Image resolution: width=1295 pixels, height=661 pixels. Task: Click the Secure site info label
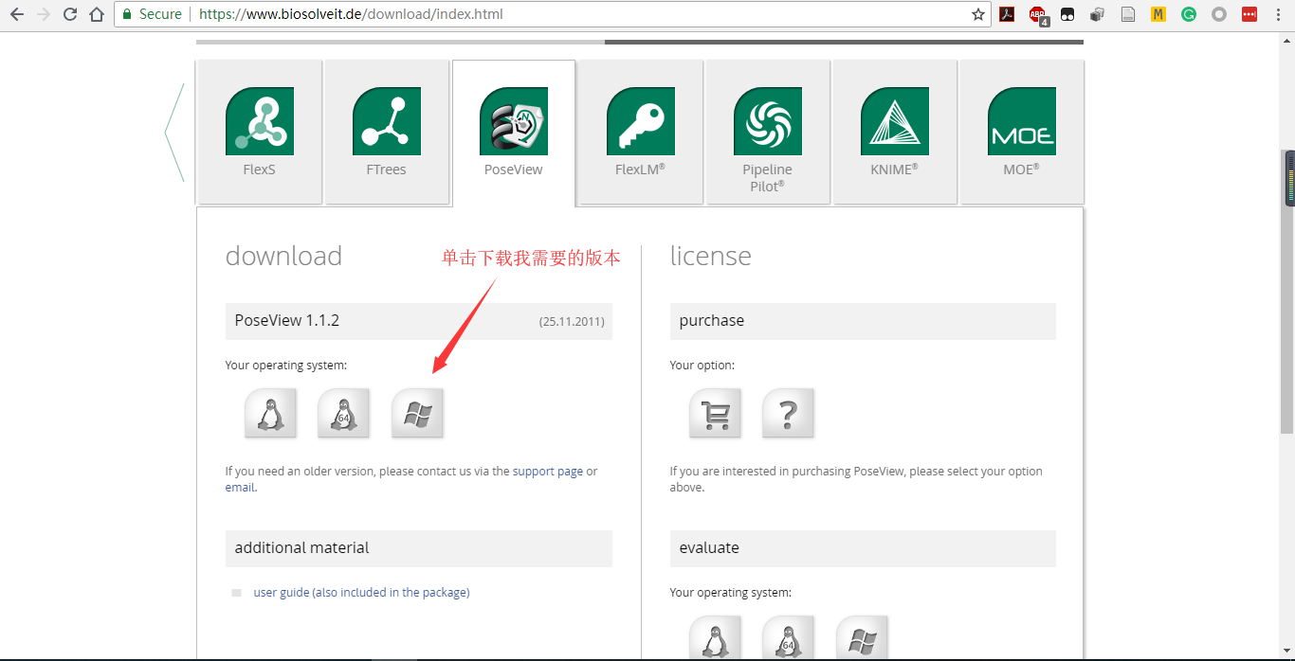pyautogui.click(x=152, y=14)
